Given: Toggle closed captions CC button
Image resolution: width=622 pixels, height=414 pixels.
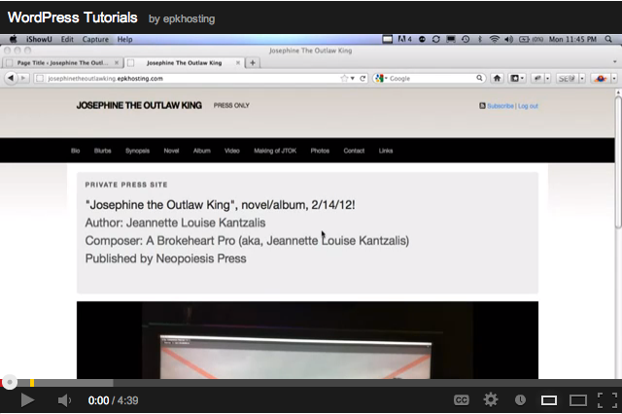Looking at the screenshot, I should [462, 399].
